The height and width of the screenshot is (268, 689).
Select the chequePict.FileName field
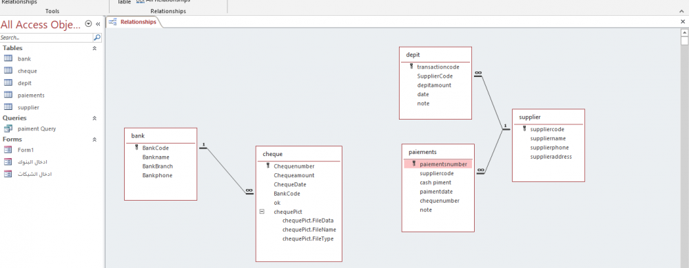click(309, 230)
